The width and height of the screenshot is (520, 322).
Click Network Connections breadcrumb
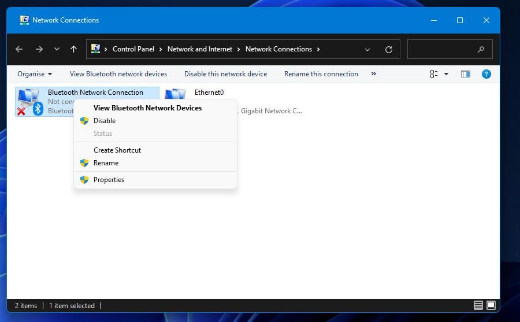point(278,49)
